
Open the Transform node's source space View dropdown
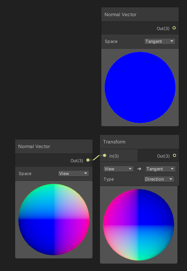click(118, 169)
